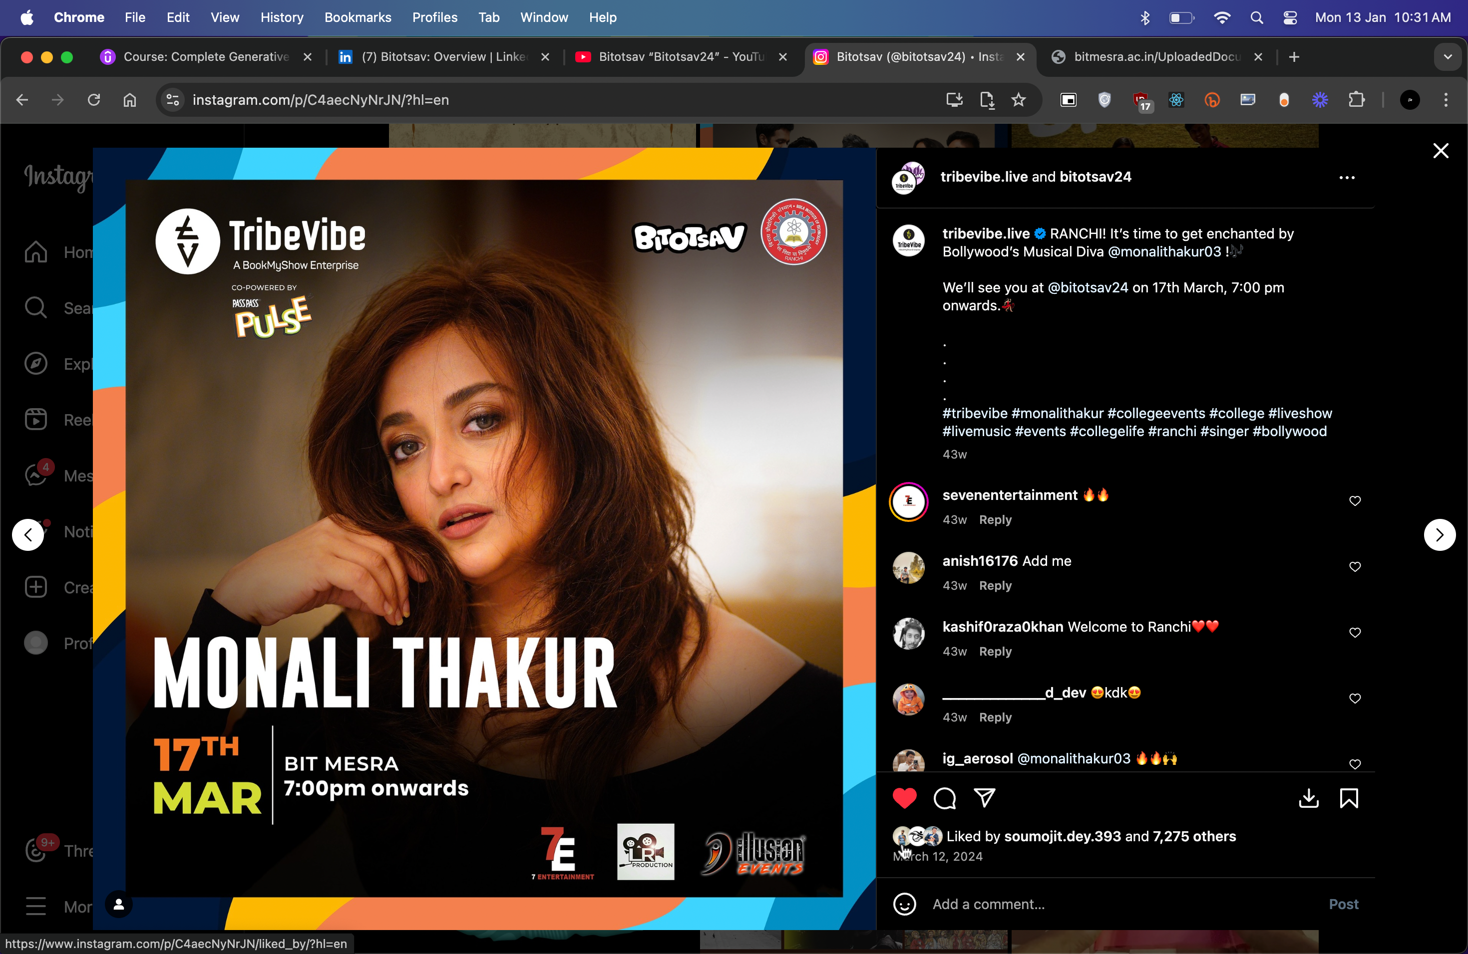Open the 7,275 others likes list
1468x954 pixels.
pyautogui.click(x=1194, y=836)
